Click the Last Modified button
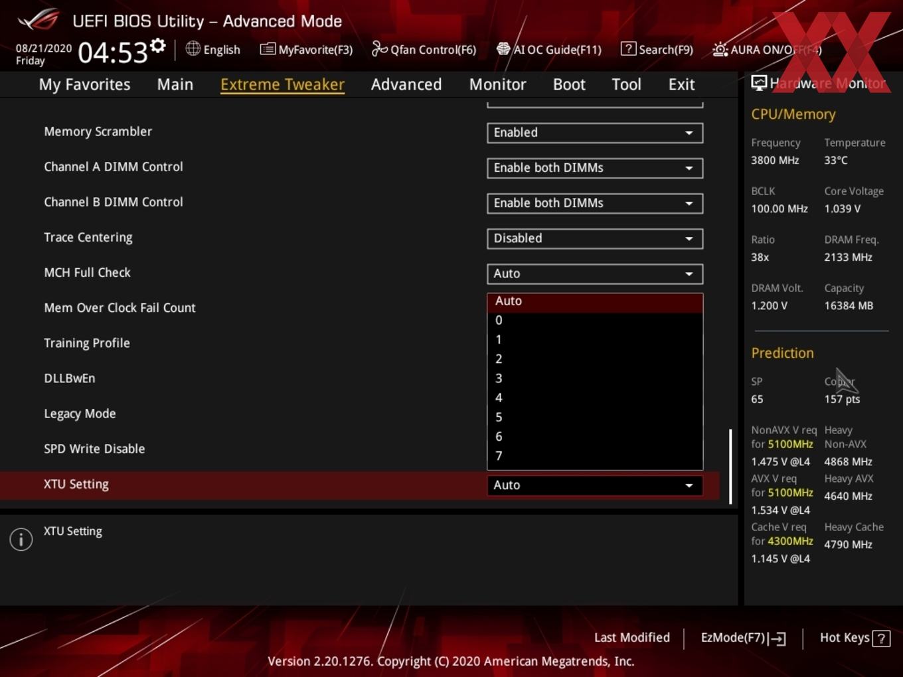The image size is (903, 677). [x=631, y=638]
